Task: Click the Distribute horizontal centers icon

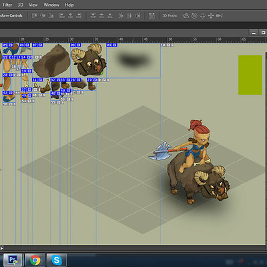Action: tap(129, 15)
